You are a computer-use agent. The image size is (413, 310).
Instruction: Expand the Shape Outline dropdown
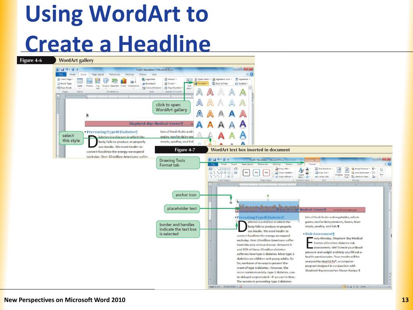pyautogui.click(x=284, y=173)
